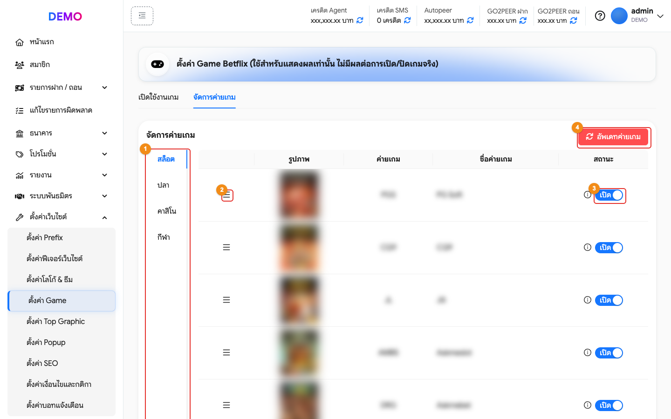671x419 pixels.
Task: Click the info icon beside the second row status
Action: pos(588,247)
